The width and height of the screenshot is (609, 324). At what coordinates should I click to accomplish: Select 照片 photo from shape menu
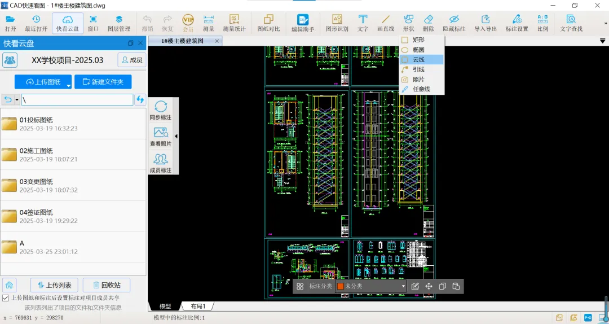pyautogui.click(x=421, y=80)
